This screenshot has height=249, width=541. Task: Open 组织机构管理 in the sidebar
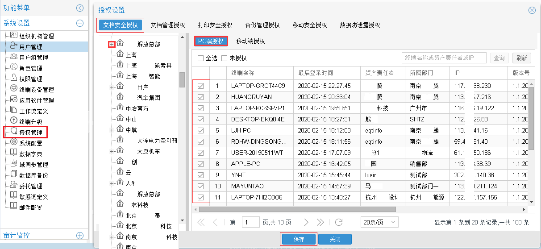[x=36, y=36]
